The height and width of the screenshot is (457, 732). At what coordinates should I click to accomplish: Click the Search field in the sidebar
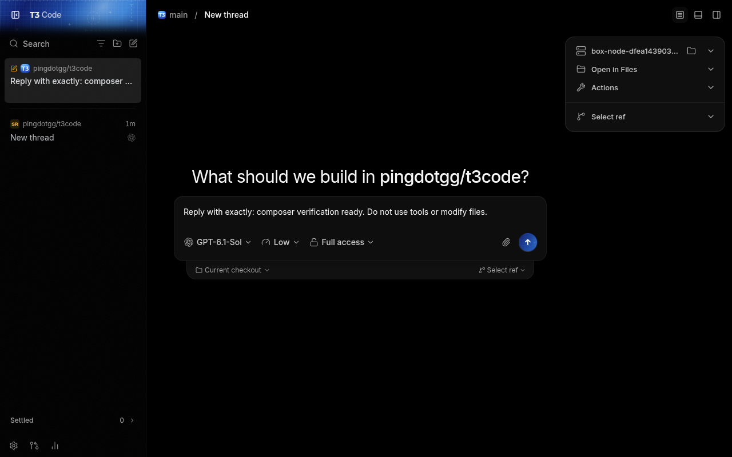tap(49, 43)
